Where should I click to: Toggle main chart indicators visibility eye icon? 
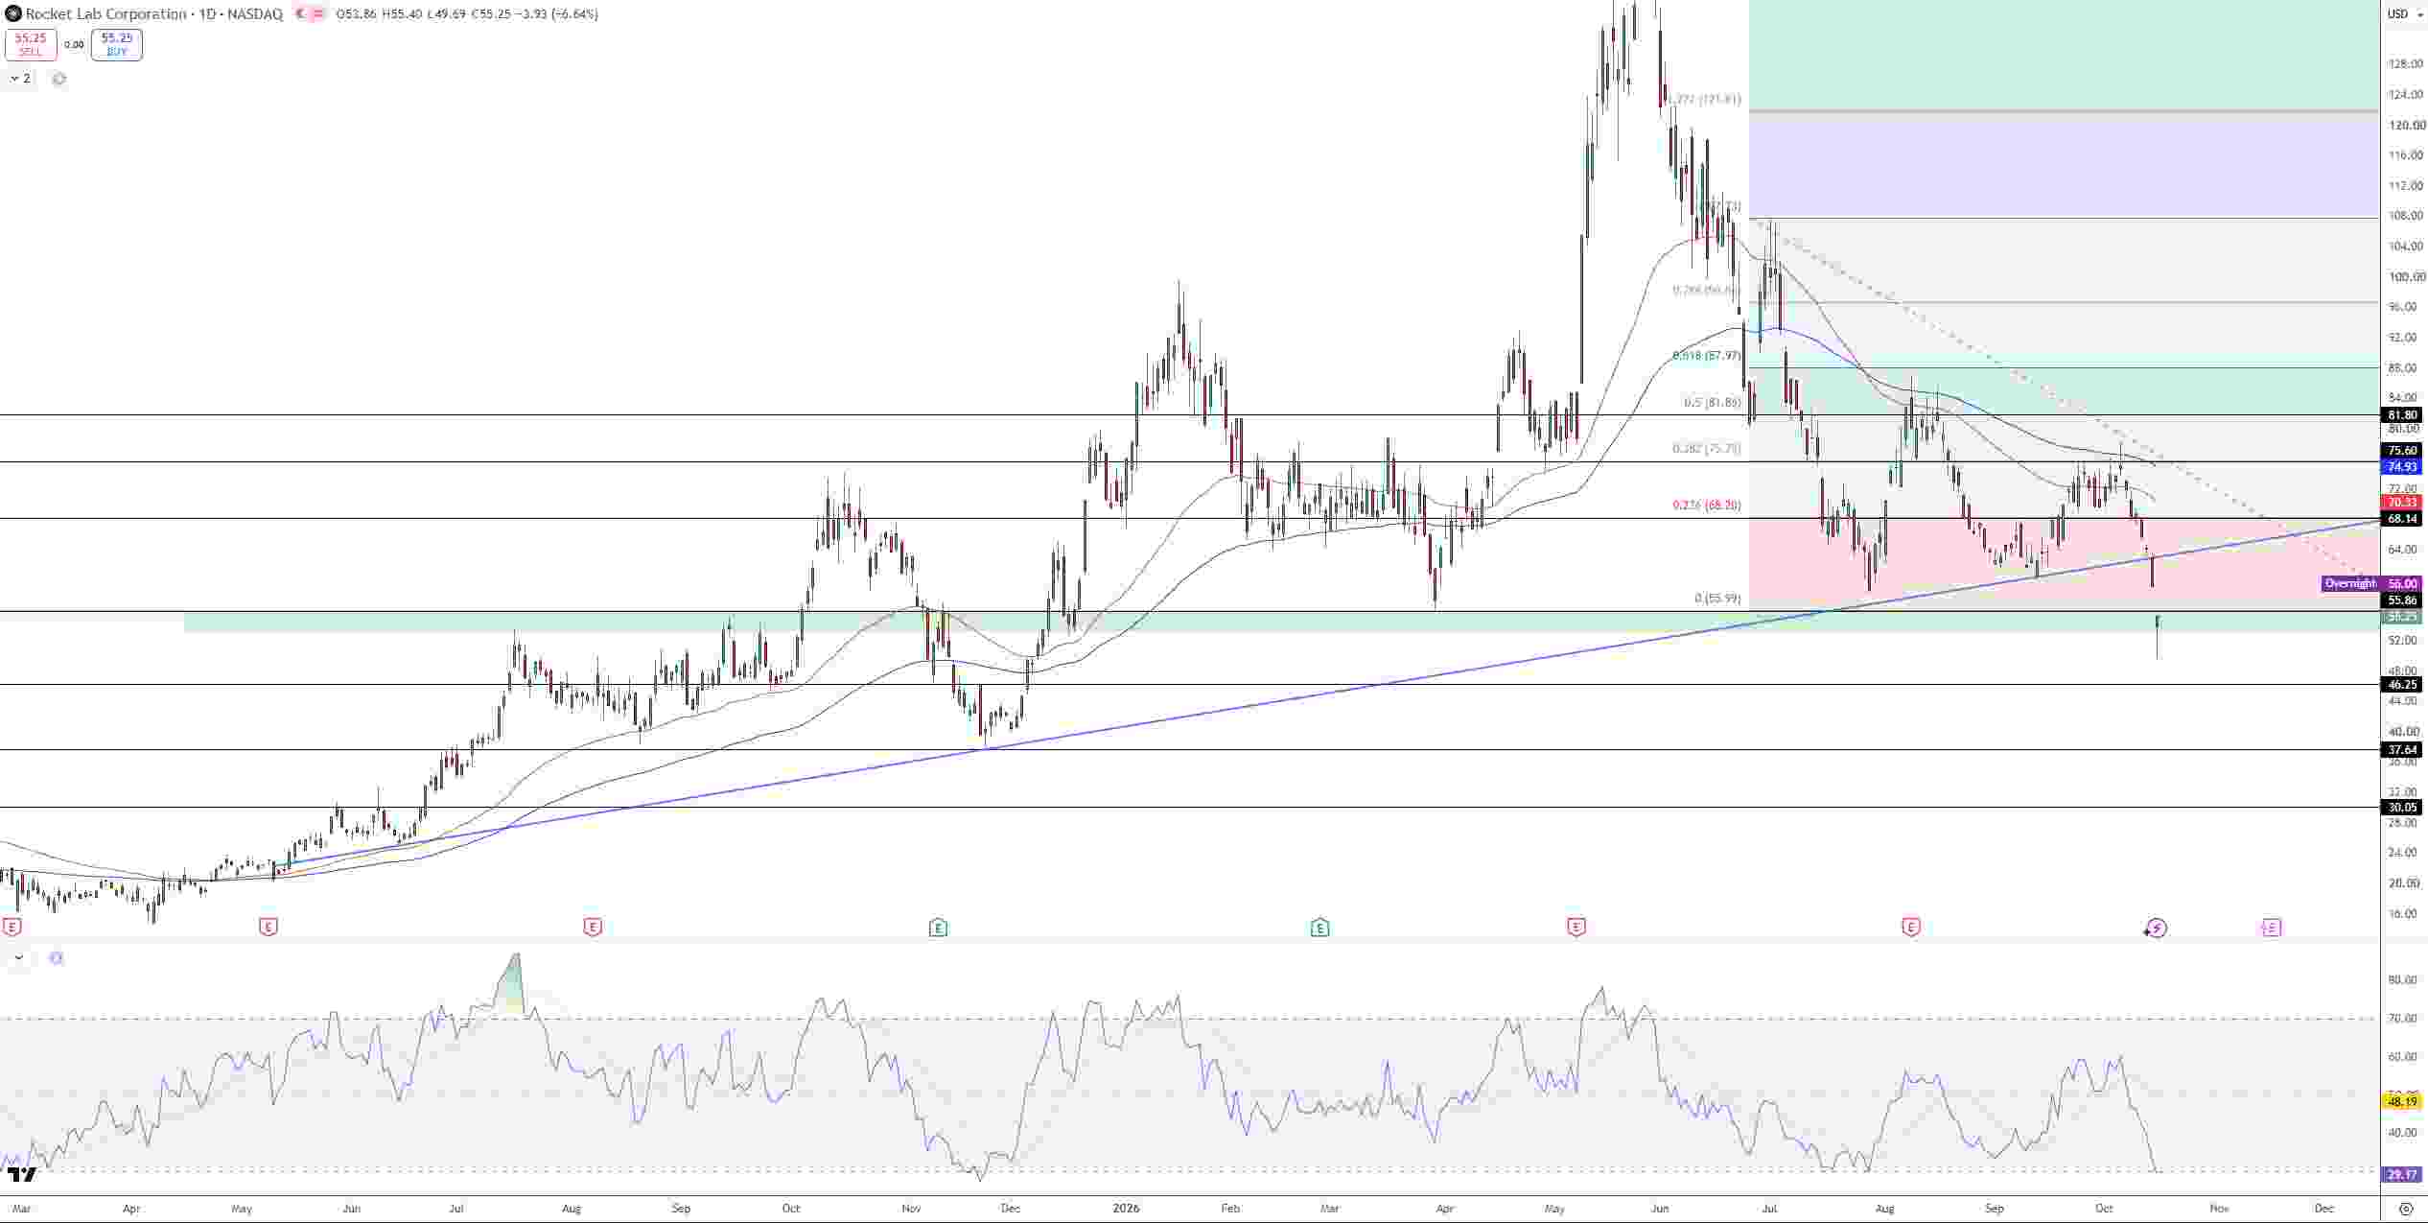click(x=59, y=79)
